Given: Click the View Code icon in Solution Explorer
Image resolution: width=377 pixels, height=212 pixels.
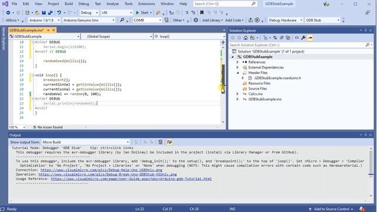Looking at the screenshot, I should pyautogui.click(x=297, y=38).
